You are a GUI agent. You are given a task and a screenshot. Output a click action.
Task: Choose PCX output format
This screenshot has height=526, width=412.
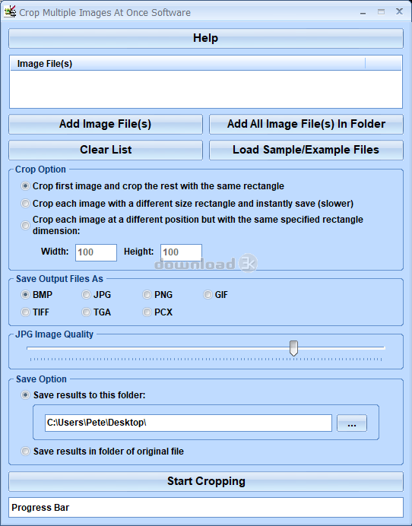(147, 312)
